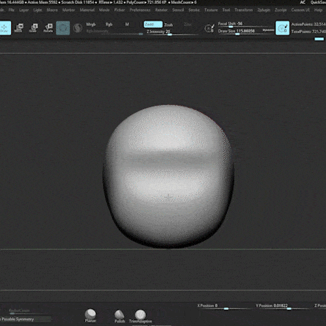Expand the Stroke menu

(x=194, y=10)
